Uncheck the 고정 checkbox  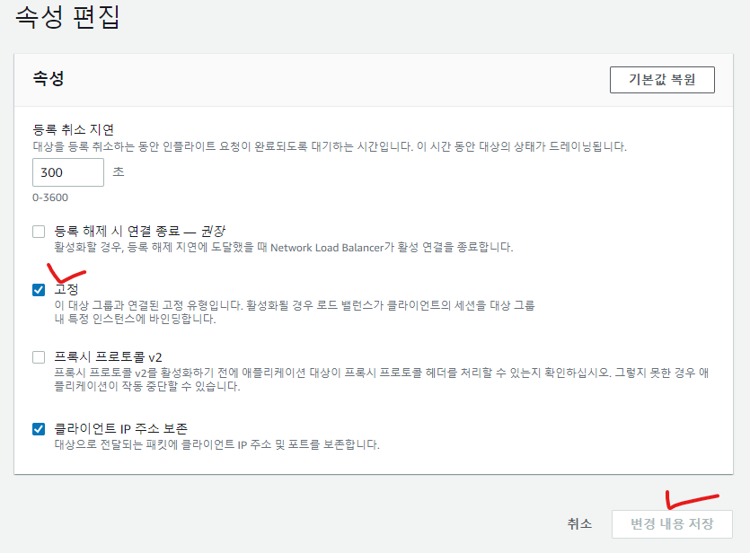[x=39, y=290]
